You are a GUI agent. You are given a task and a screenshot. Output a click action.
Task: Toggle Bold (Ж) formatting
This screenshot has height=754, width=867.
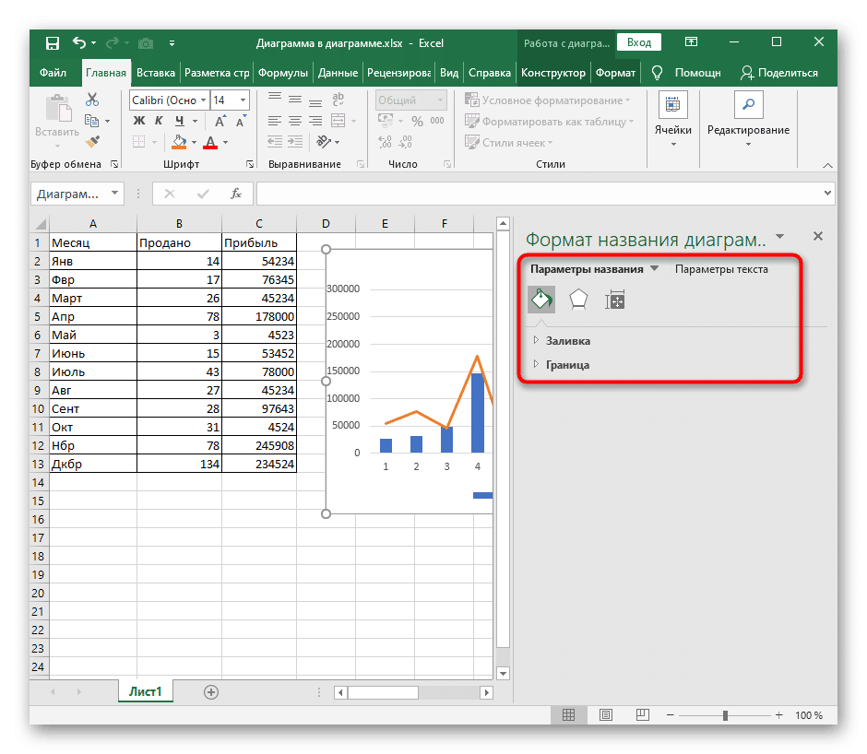(139, 121)
